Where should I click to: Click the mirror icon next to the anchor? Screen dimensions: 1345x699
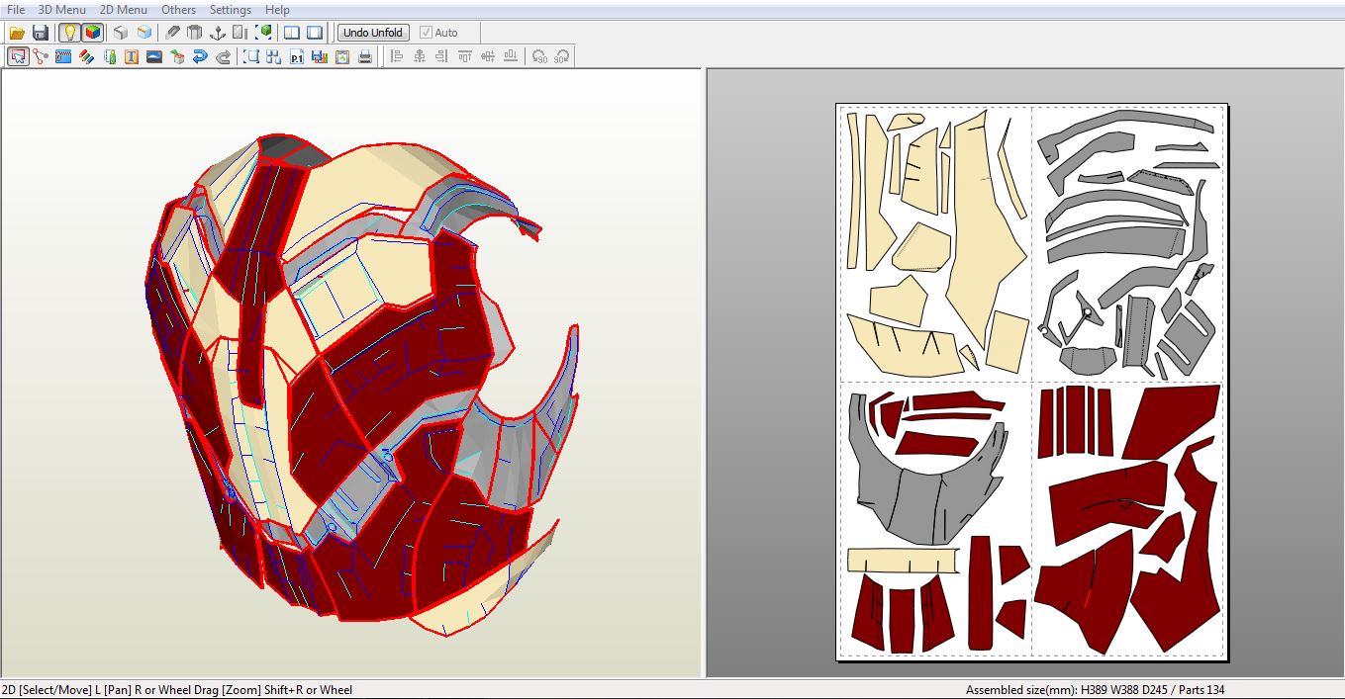point(240,33)
